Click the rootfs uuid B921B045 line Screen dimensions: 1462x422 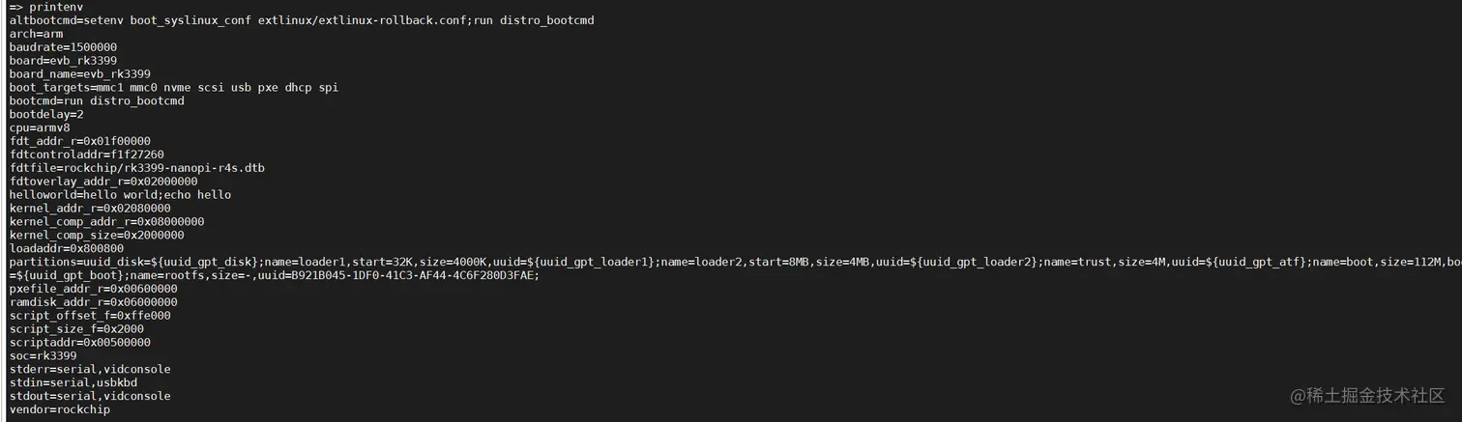(274, 275)
